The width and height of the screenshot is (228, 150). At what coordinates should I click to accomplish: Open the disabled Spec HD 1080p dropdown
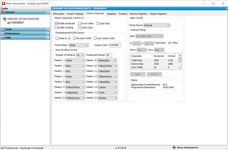pos(150,36)
